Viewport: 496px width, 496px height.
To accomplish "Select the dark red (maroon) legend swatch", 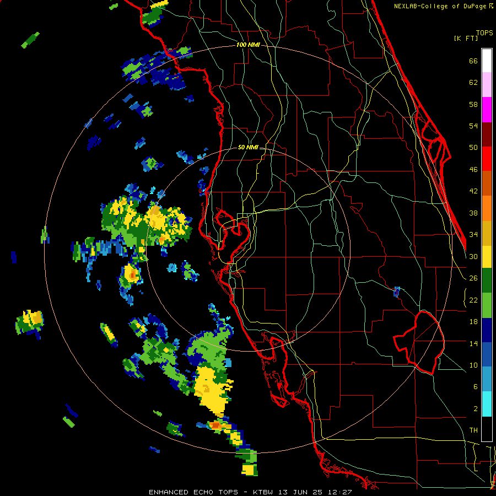I will pos(487,134).
